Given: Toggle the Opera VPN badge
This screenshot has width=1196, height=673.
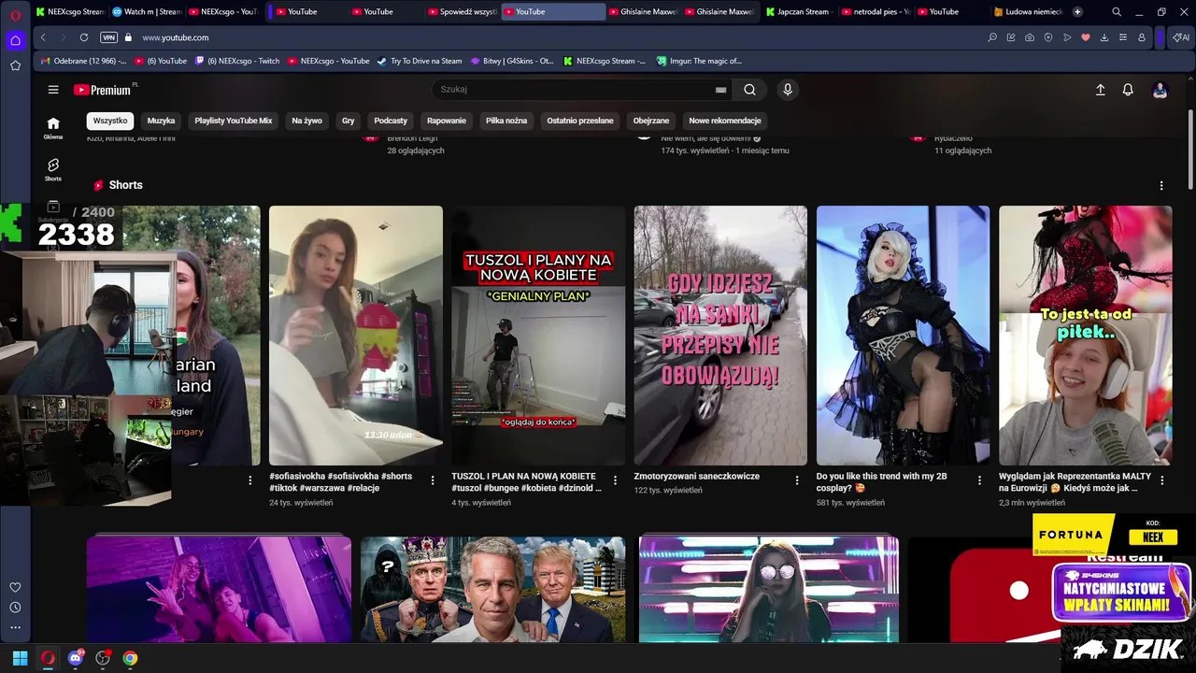Looking at the screenshot, I should tap(108, 37).
